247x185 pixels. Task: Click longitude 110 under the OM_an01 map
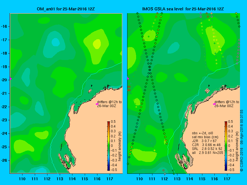pos(22,179)
